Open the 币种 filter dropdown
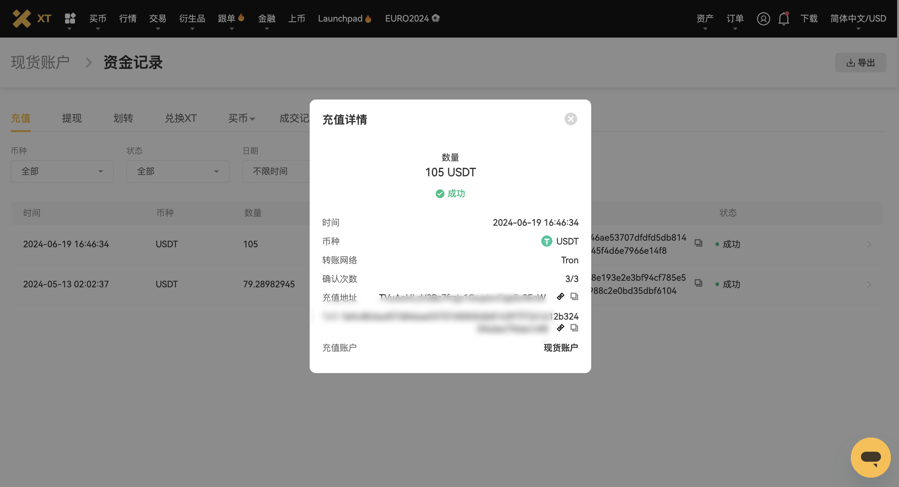The image size is (899, 487). (x=62, y=172)
